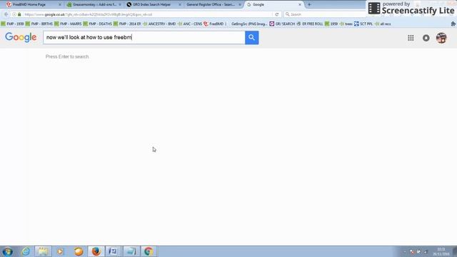457x257 pixels.
Task: Open SCT PPL bookmark
Action: point(363,24)
